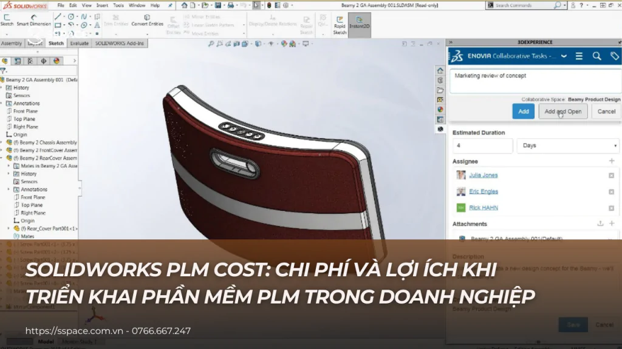Click the Zoom to Fit view icon
The width and height of the screenshot is (622, 349).
tap(211, 44)
